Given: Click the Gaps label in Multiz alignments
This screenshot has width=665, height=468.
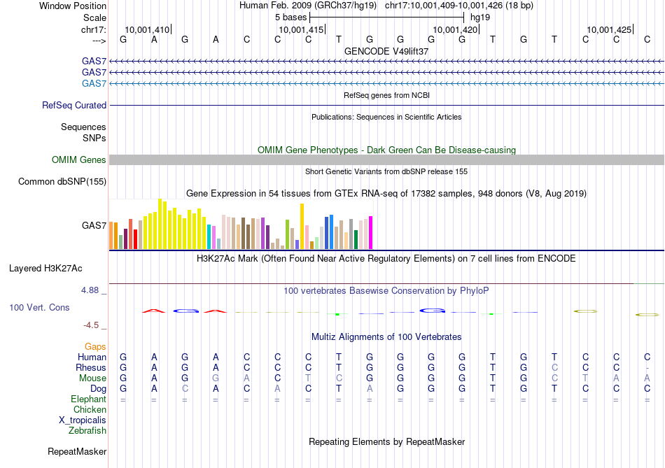Looking at the screenshot, I should 95,347.
